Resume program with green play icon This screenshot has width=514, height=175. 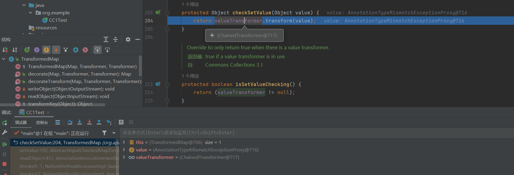4,144
